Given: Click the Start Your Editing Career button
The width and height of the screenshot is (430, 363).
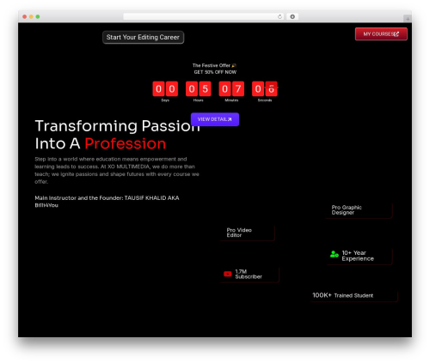Looking at the screenshot, I should 143,37.
